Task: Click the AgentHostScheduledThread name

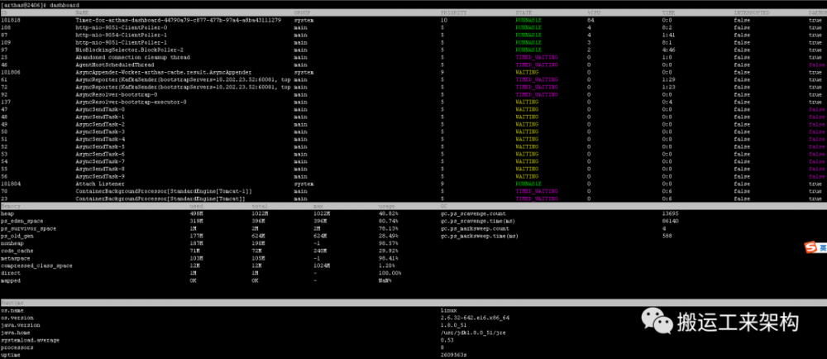Action: coord(114,65)
